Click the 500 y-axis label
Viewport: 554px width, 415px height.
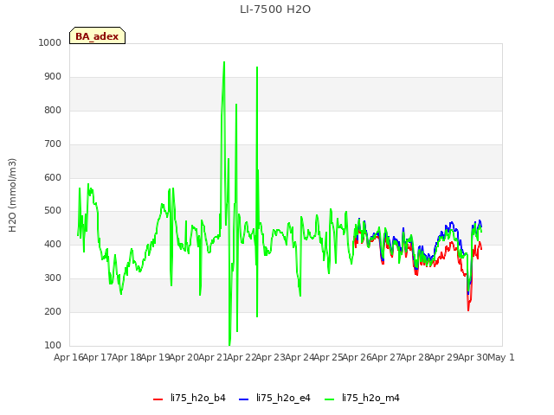53,211
